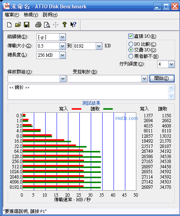Image resolution: width=180 pixels, height=216 pixels.
Task: Click the 測試結果 group title
Action: tap(91, 103)
